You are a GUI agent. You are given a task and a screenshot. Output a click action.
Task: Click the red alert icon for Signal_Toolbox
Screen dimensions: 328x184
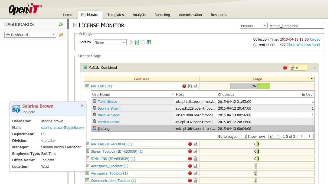[x=190, y=151]
